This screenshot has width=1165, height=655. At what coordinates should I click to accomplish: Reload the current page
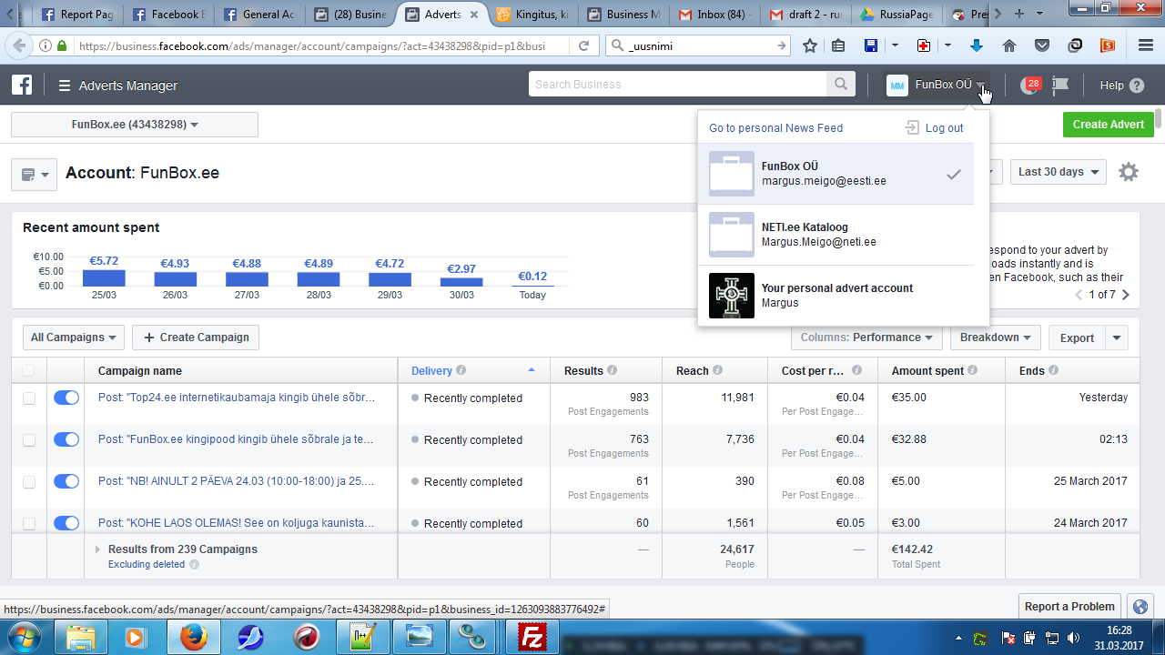584,45
